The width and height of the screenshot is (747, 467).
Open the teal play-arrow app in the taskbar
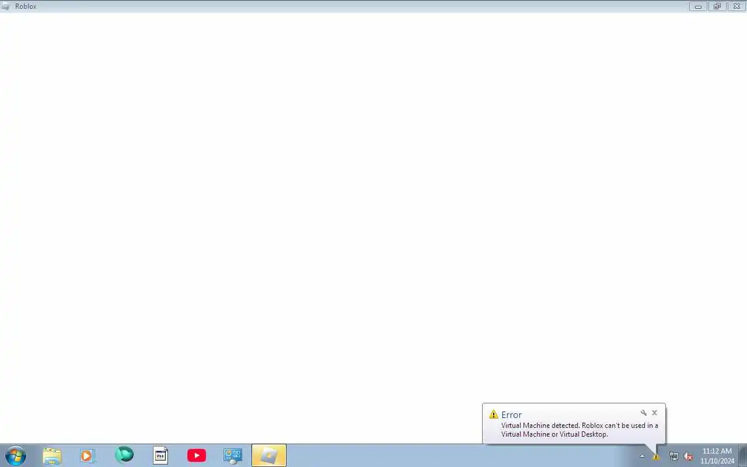(x=124, y=455)
